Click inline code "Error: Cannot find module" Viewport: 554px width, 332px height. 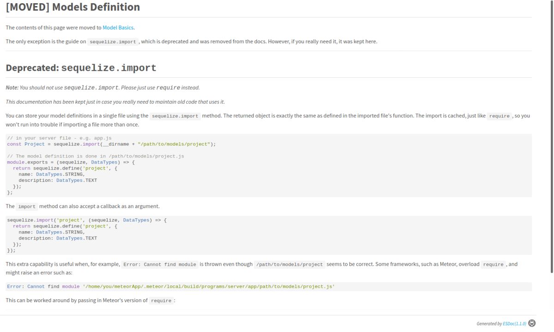point(159,265)
